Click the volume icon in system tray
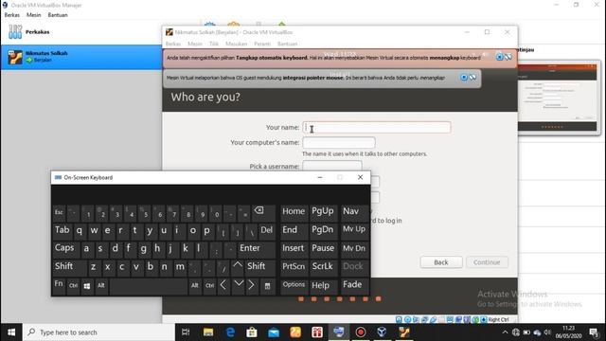 point(547,332)
